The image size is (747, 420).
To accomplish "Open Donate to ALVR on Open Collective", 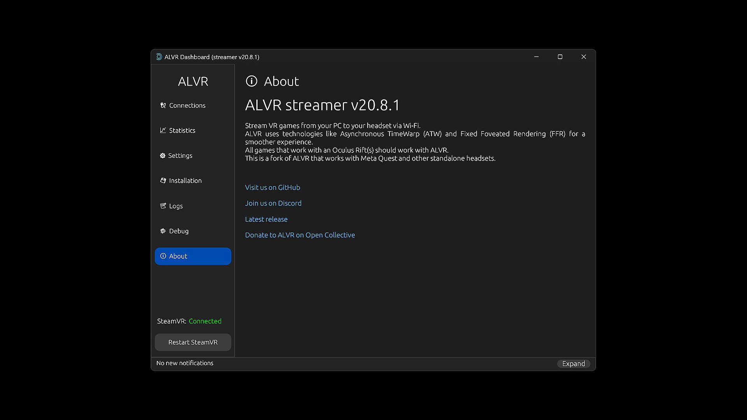I will point(300,235).
